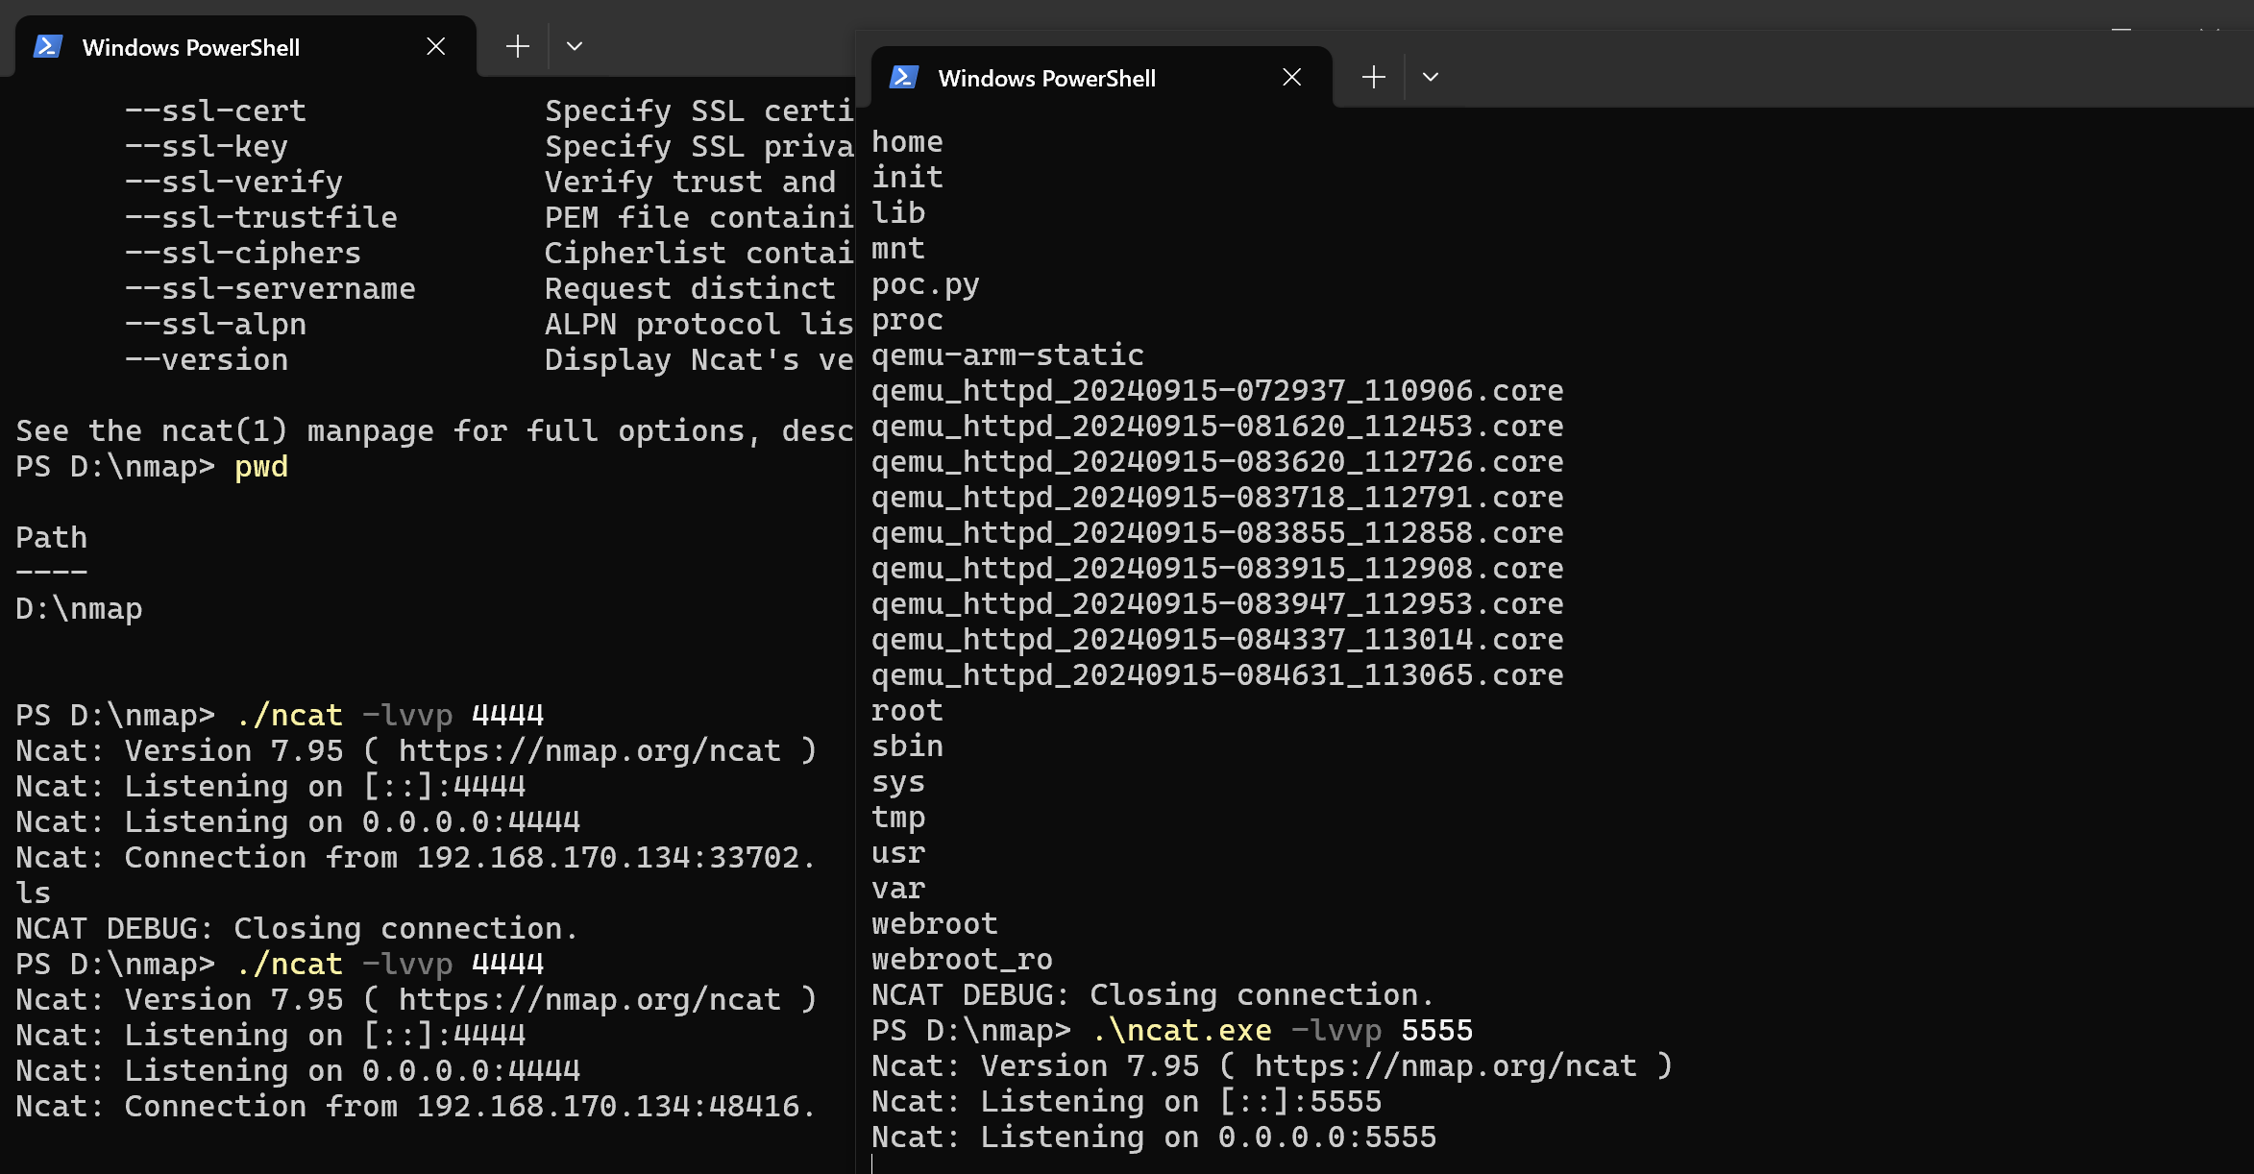Click left window 'NCAT DEBUG: Closing connection' line
Image resolution: width=2254 pixels, height=1174 pixels.
tap(297, 928)
